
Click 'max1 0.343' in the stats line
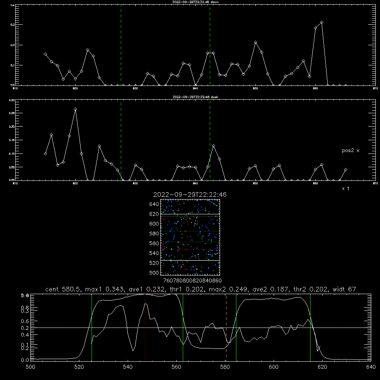(x=105, y=289)
